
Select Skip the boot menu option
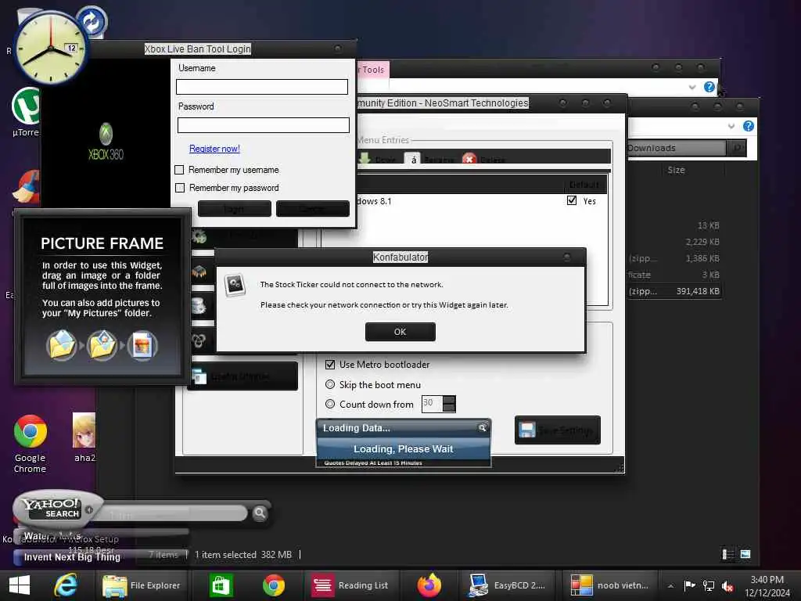(x=330, y=384)
